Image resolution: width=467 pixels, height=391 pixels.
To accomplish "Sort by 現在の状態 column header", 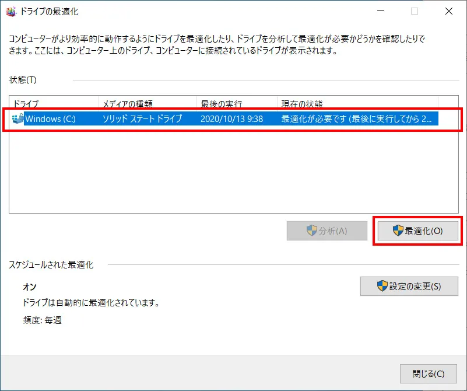I will pyautogui.click(x=357, y=103).
